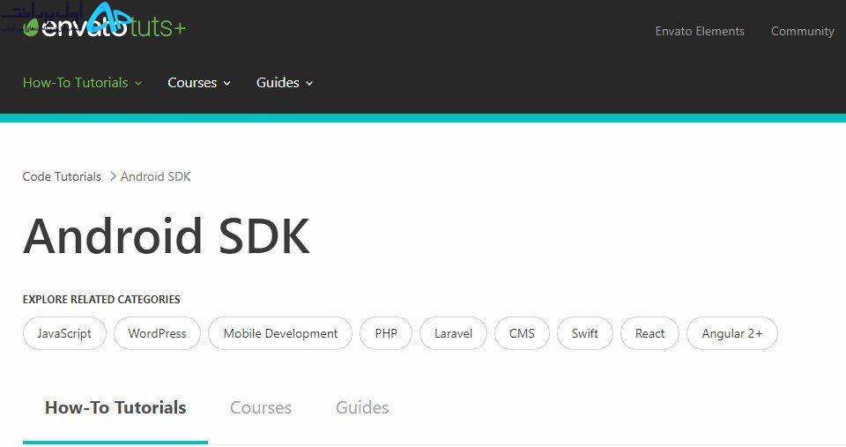Select the Swift category pill
Screen dimensions: 846x447
[585, 333]
